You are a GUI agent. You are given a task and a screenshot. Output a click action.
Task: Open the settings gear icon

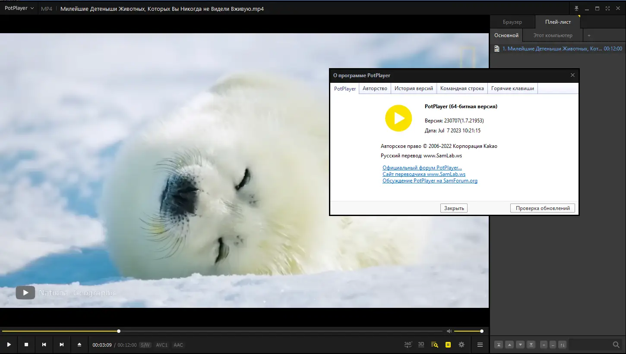click(462, 345)
